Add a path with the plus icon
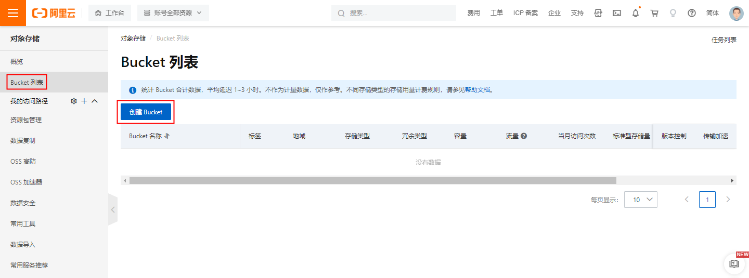The width and height of the screenshot is (749, 278). point(84,101)
